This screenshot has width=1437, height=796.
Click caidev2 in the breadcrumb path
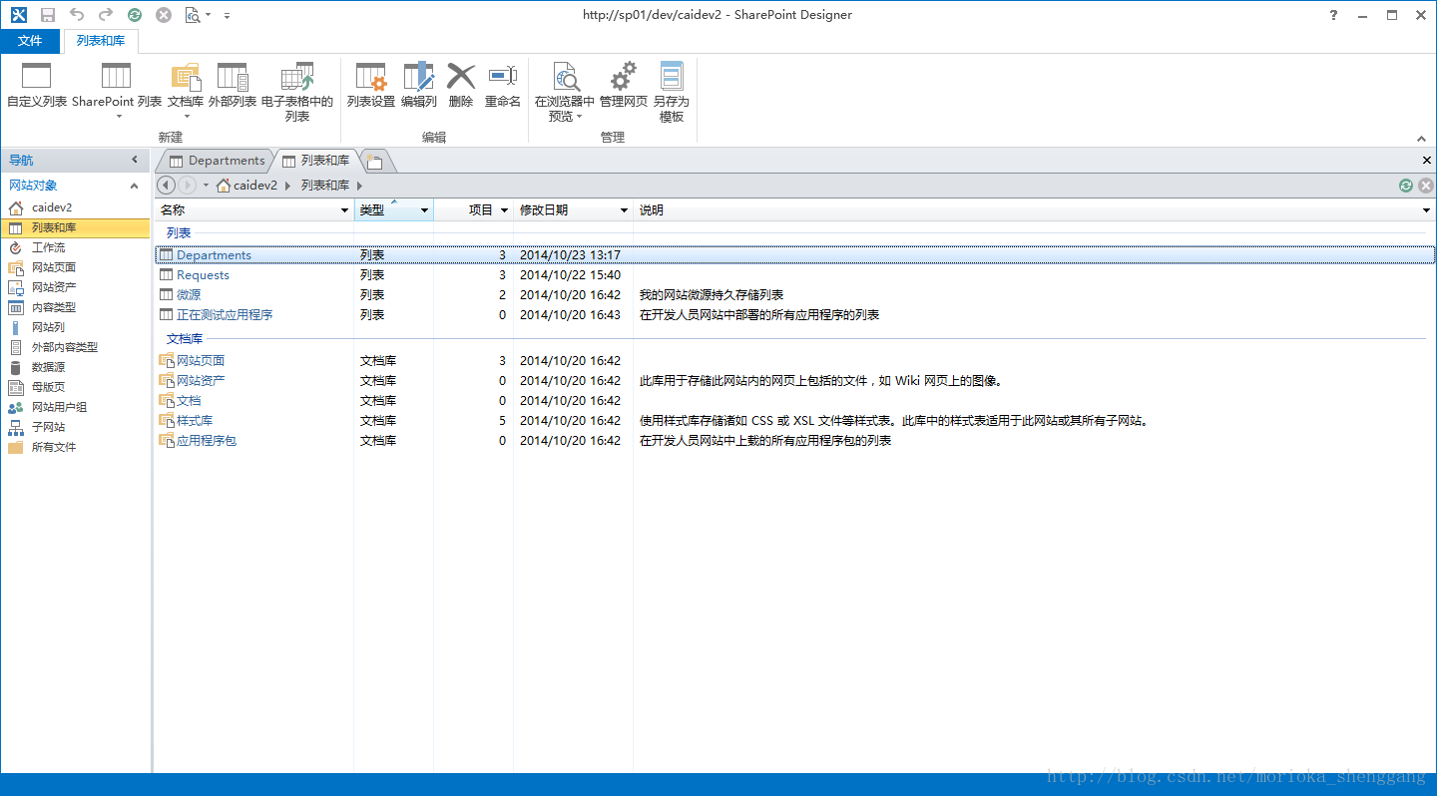click(255, 186)
